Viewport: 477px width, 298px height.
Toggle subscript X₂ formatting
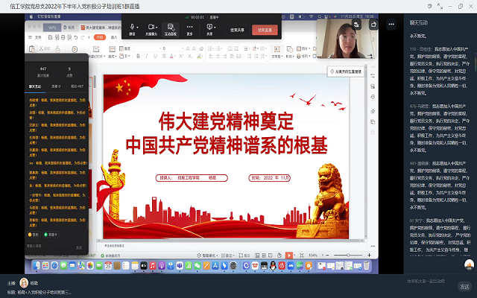pyautogui.click(x=190, y=57)
